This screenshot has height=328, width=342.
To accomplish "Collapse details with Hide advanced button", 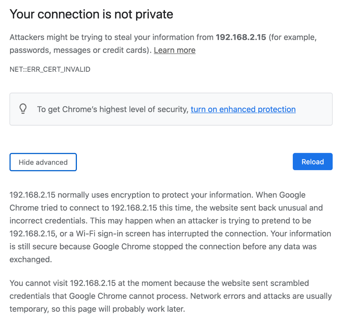I will pos(43,162).
